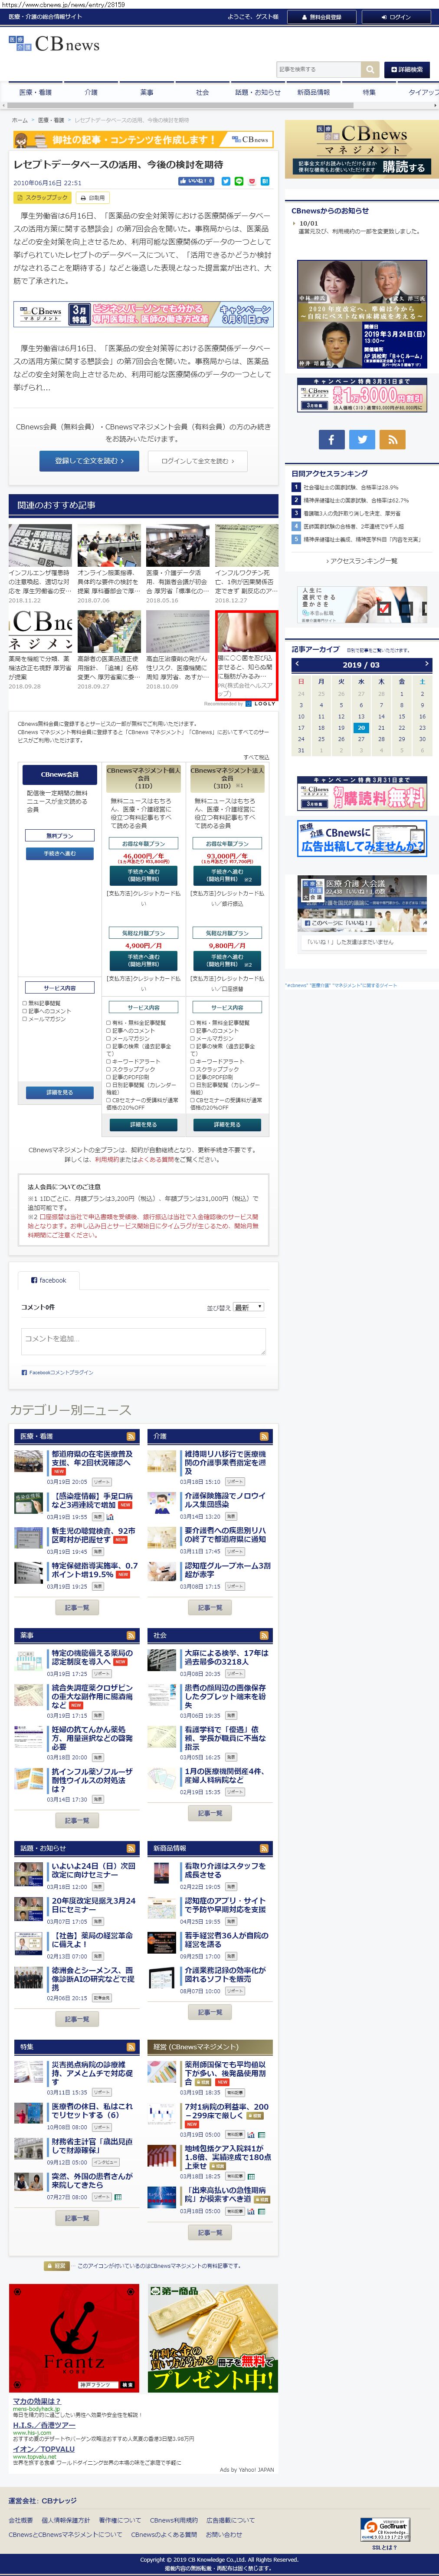Click RSS icon in 社会 category header
The width and height of the screenshot is (439, 2576).
pyautogui.click(x=265, y=1635)
